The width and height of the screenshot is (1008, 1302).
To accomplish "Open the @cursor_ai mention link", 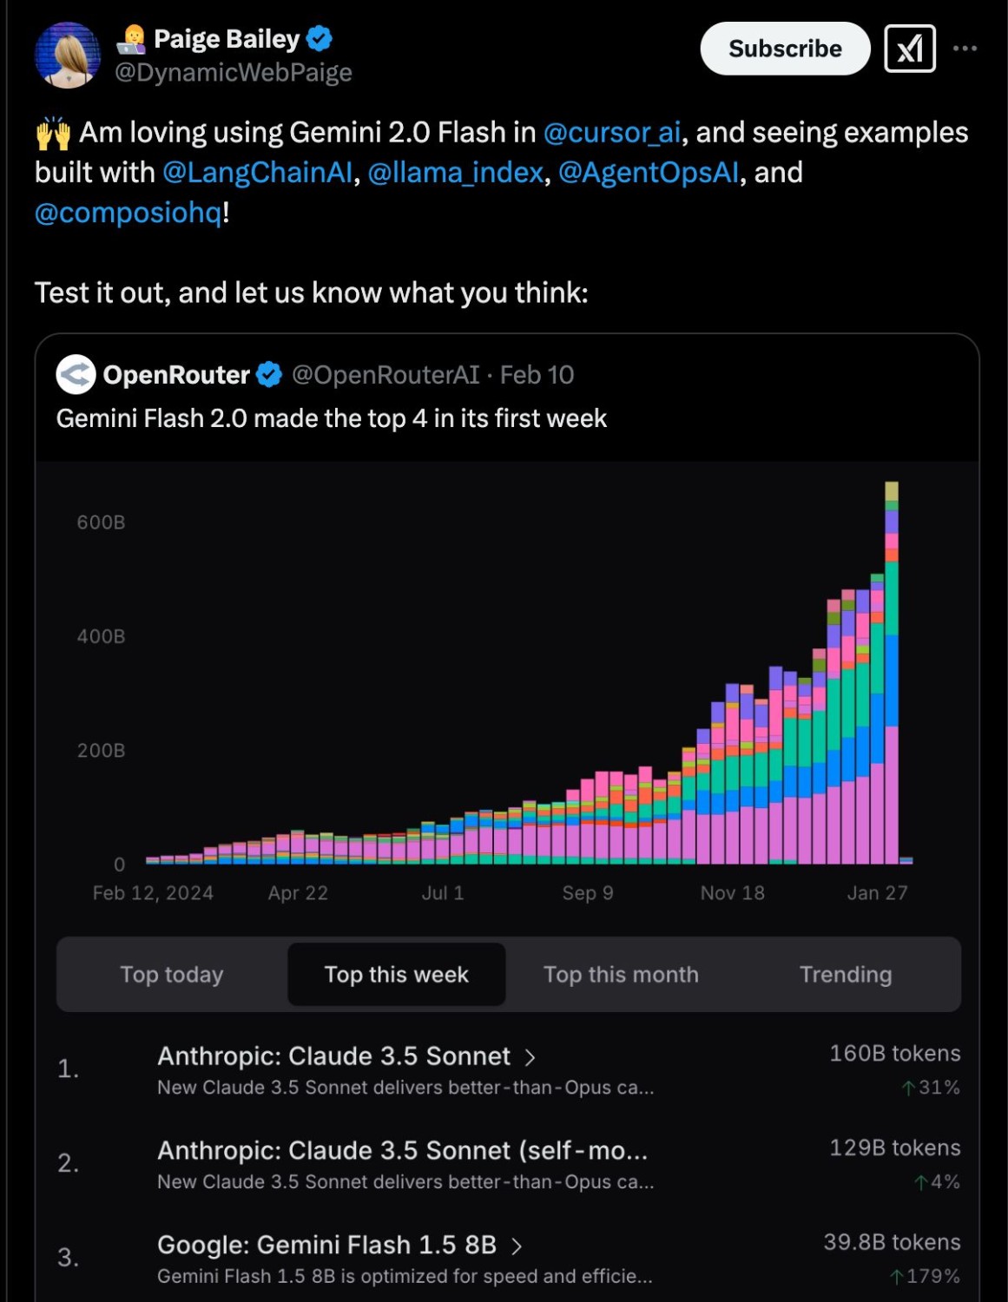I will [x=612, y=133].
